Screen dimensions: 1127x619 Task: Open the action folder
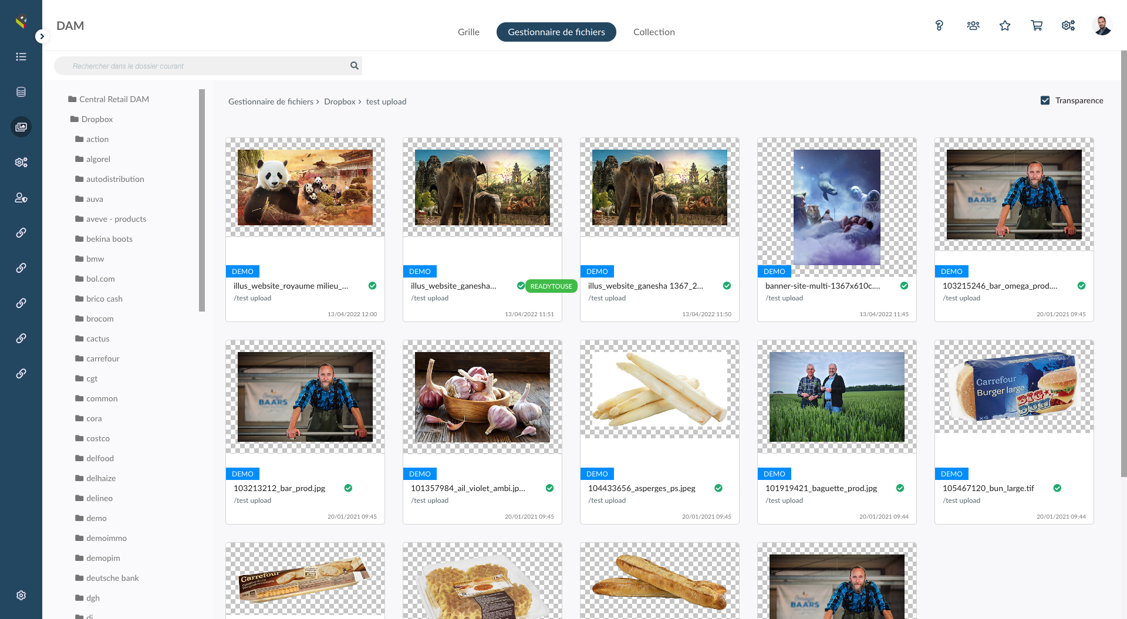pyautogui.click(x=92, y=139)
